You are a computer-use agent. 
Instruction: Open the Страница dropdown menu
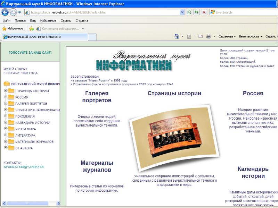pyautogui.click(x=227, y=36)
